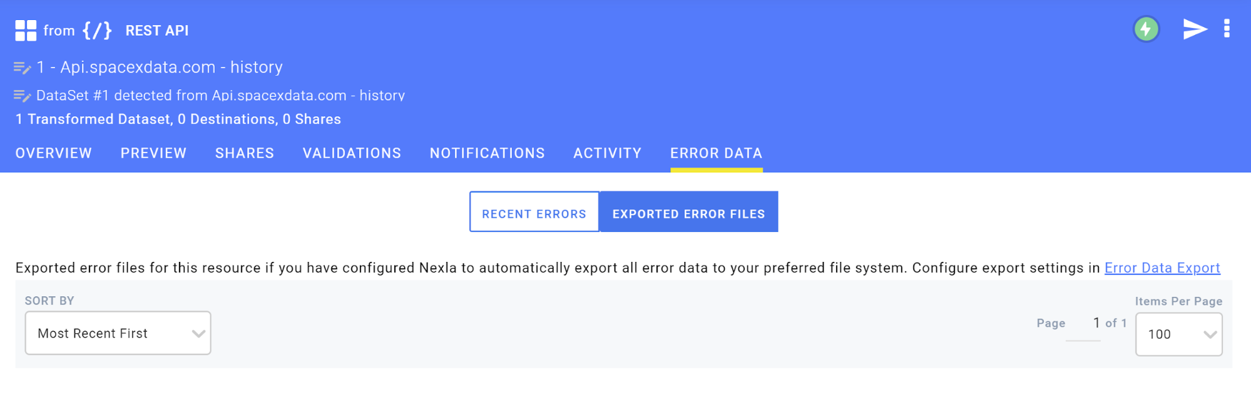Screen dimensions: 1251x400
Task: Edit the dataset description pencil icon
Action: click(23, 96)
